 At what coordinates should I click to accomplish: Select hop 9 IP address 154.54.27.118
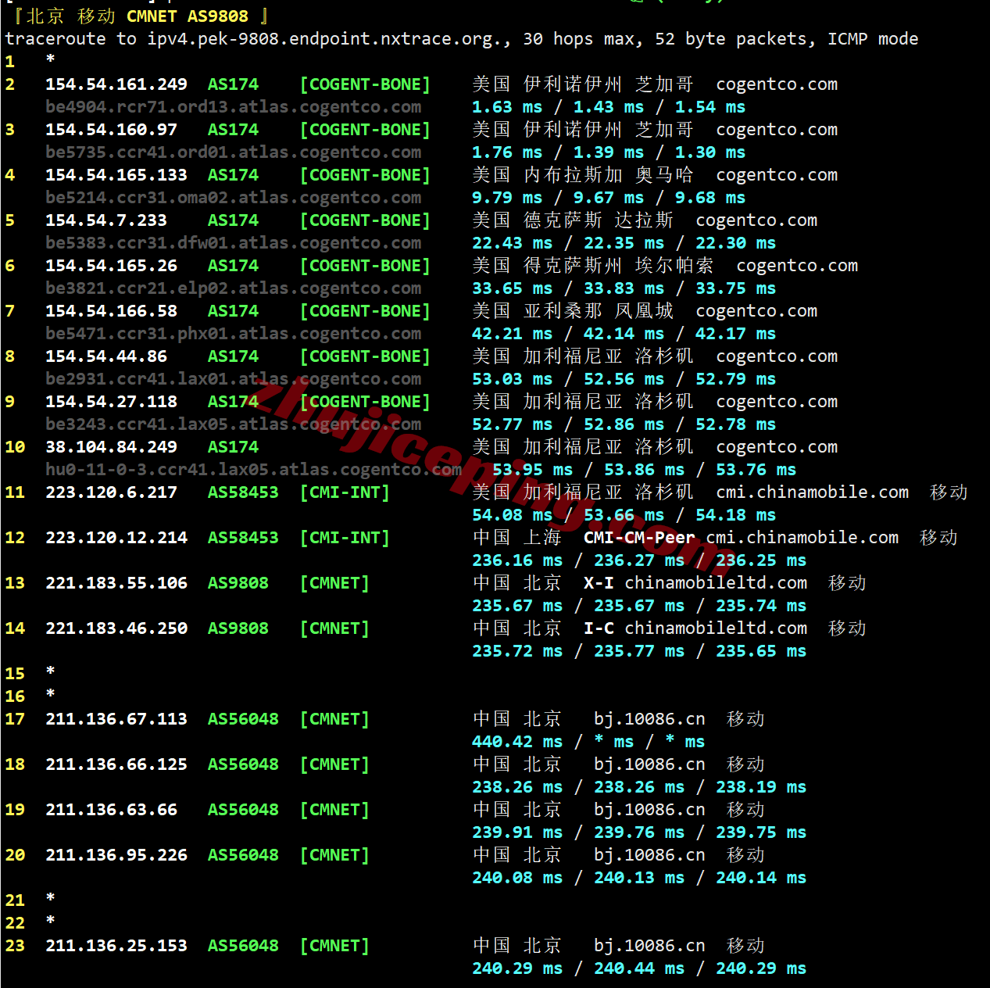(112, 402)
